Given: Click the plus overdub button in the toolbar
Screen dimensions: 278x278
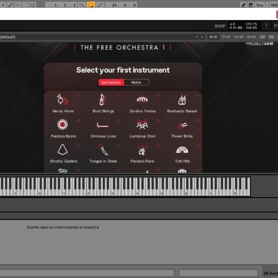Looking at the screenshot, I should pos(3,5).
